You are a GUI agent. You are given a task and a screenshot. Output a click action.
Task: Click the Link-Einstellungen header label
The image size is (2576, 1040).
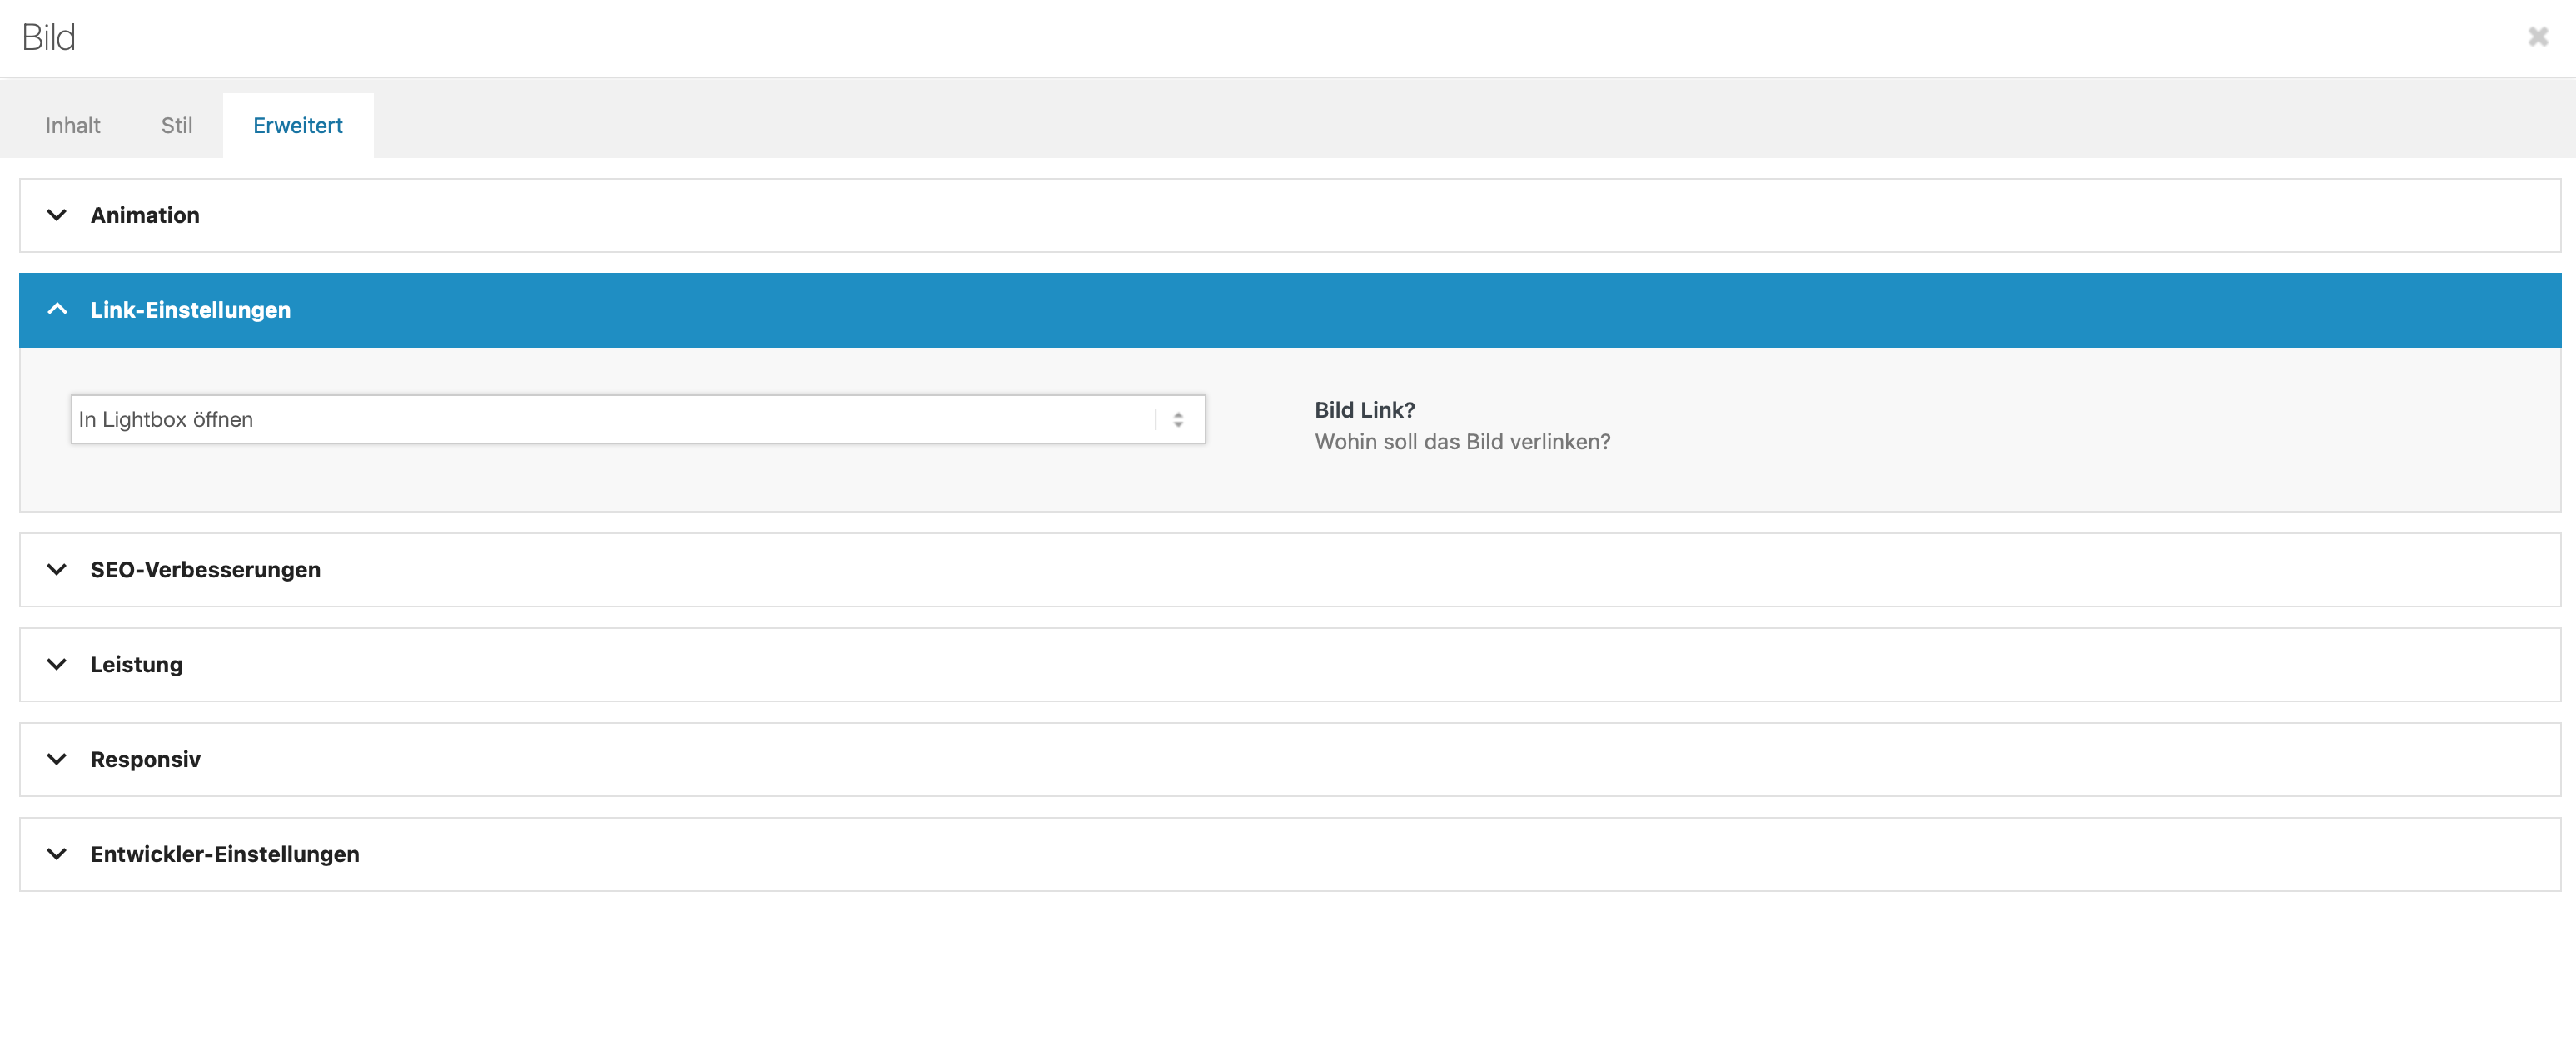click(x=191, y=310)
